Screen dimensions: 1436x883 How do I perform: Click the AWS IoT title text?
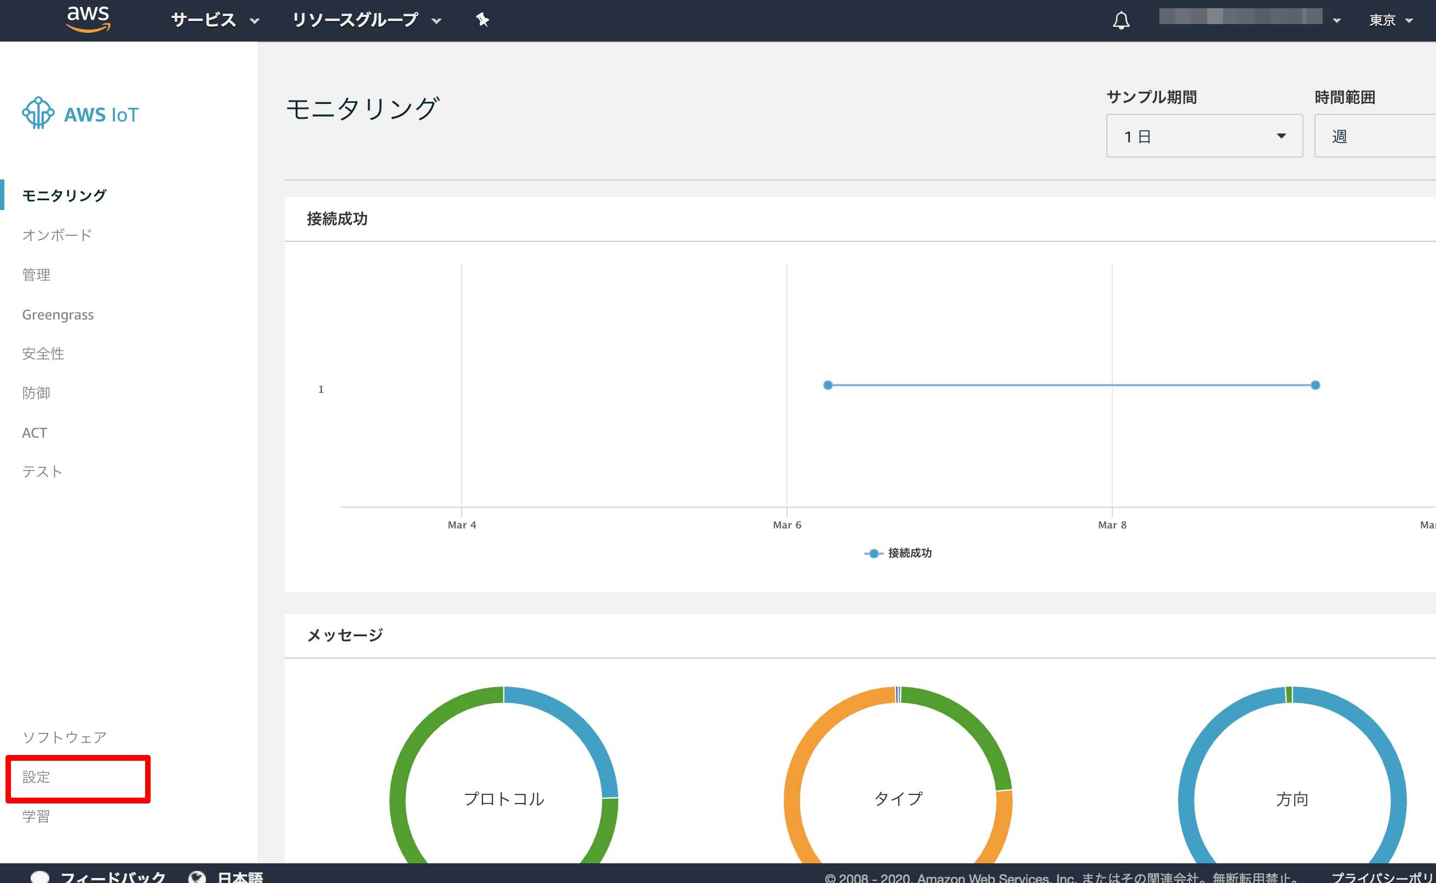tap(101, 114)
